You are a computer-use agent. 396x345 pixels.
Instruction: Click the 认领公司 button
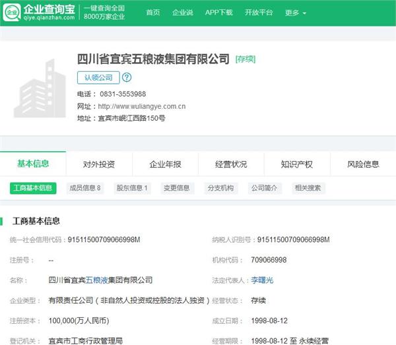coord(98,77)
